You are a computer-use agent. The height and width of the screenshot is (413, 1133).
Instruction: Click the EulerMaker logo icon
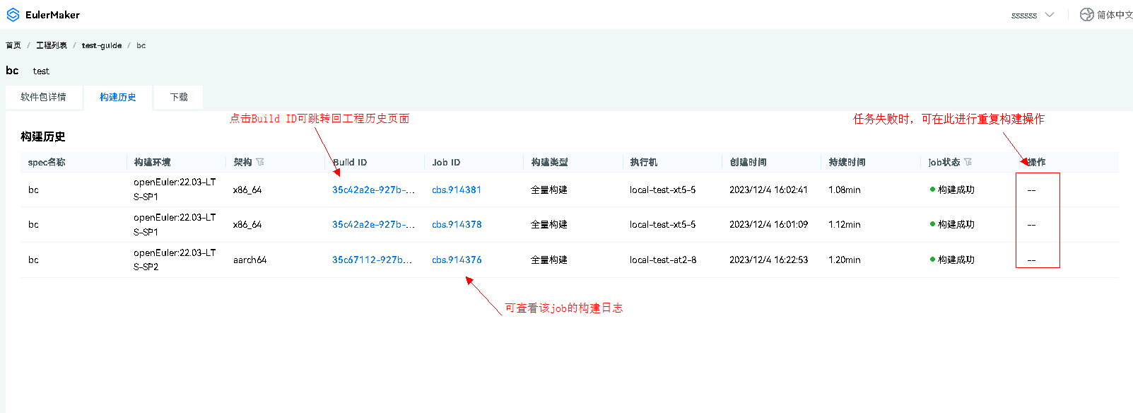pyautogui.click(x=13, y=15)
